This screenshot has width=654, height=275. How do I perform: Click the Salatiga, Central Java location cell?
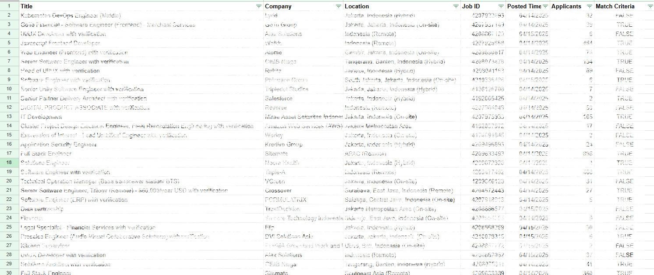click(402, 200)
